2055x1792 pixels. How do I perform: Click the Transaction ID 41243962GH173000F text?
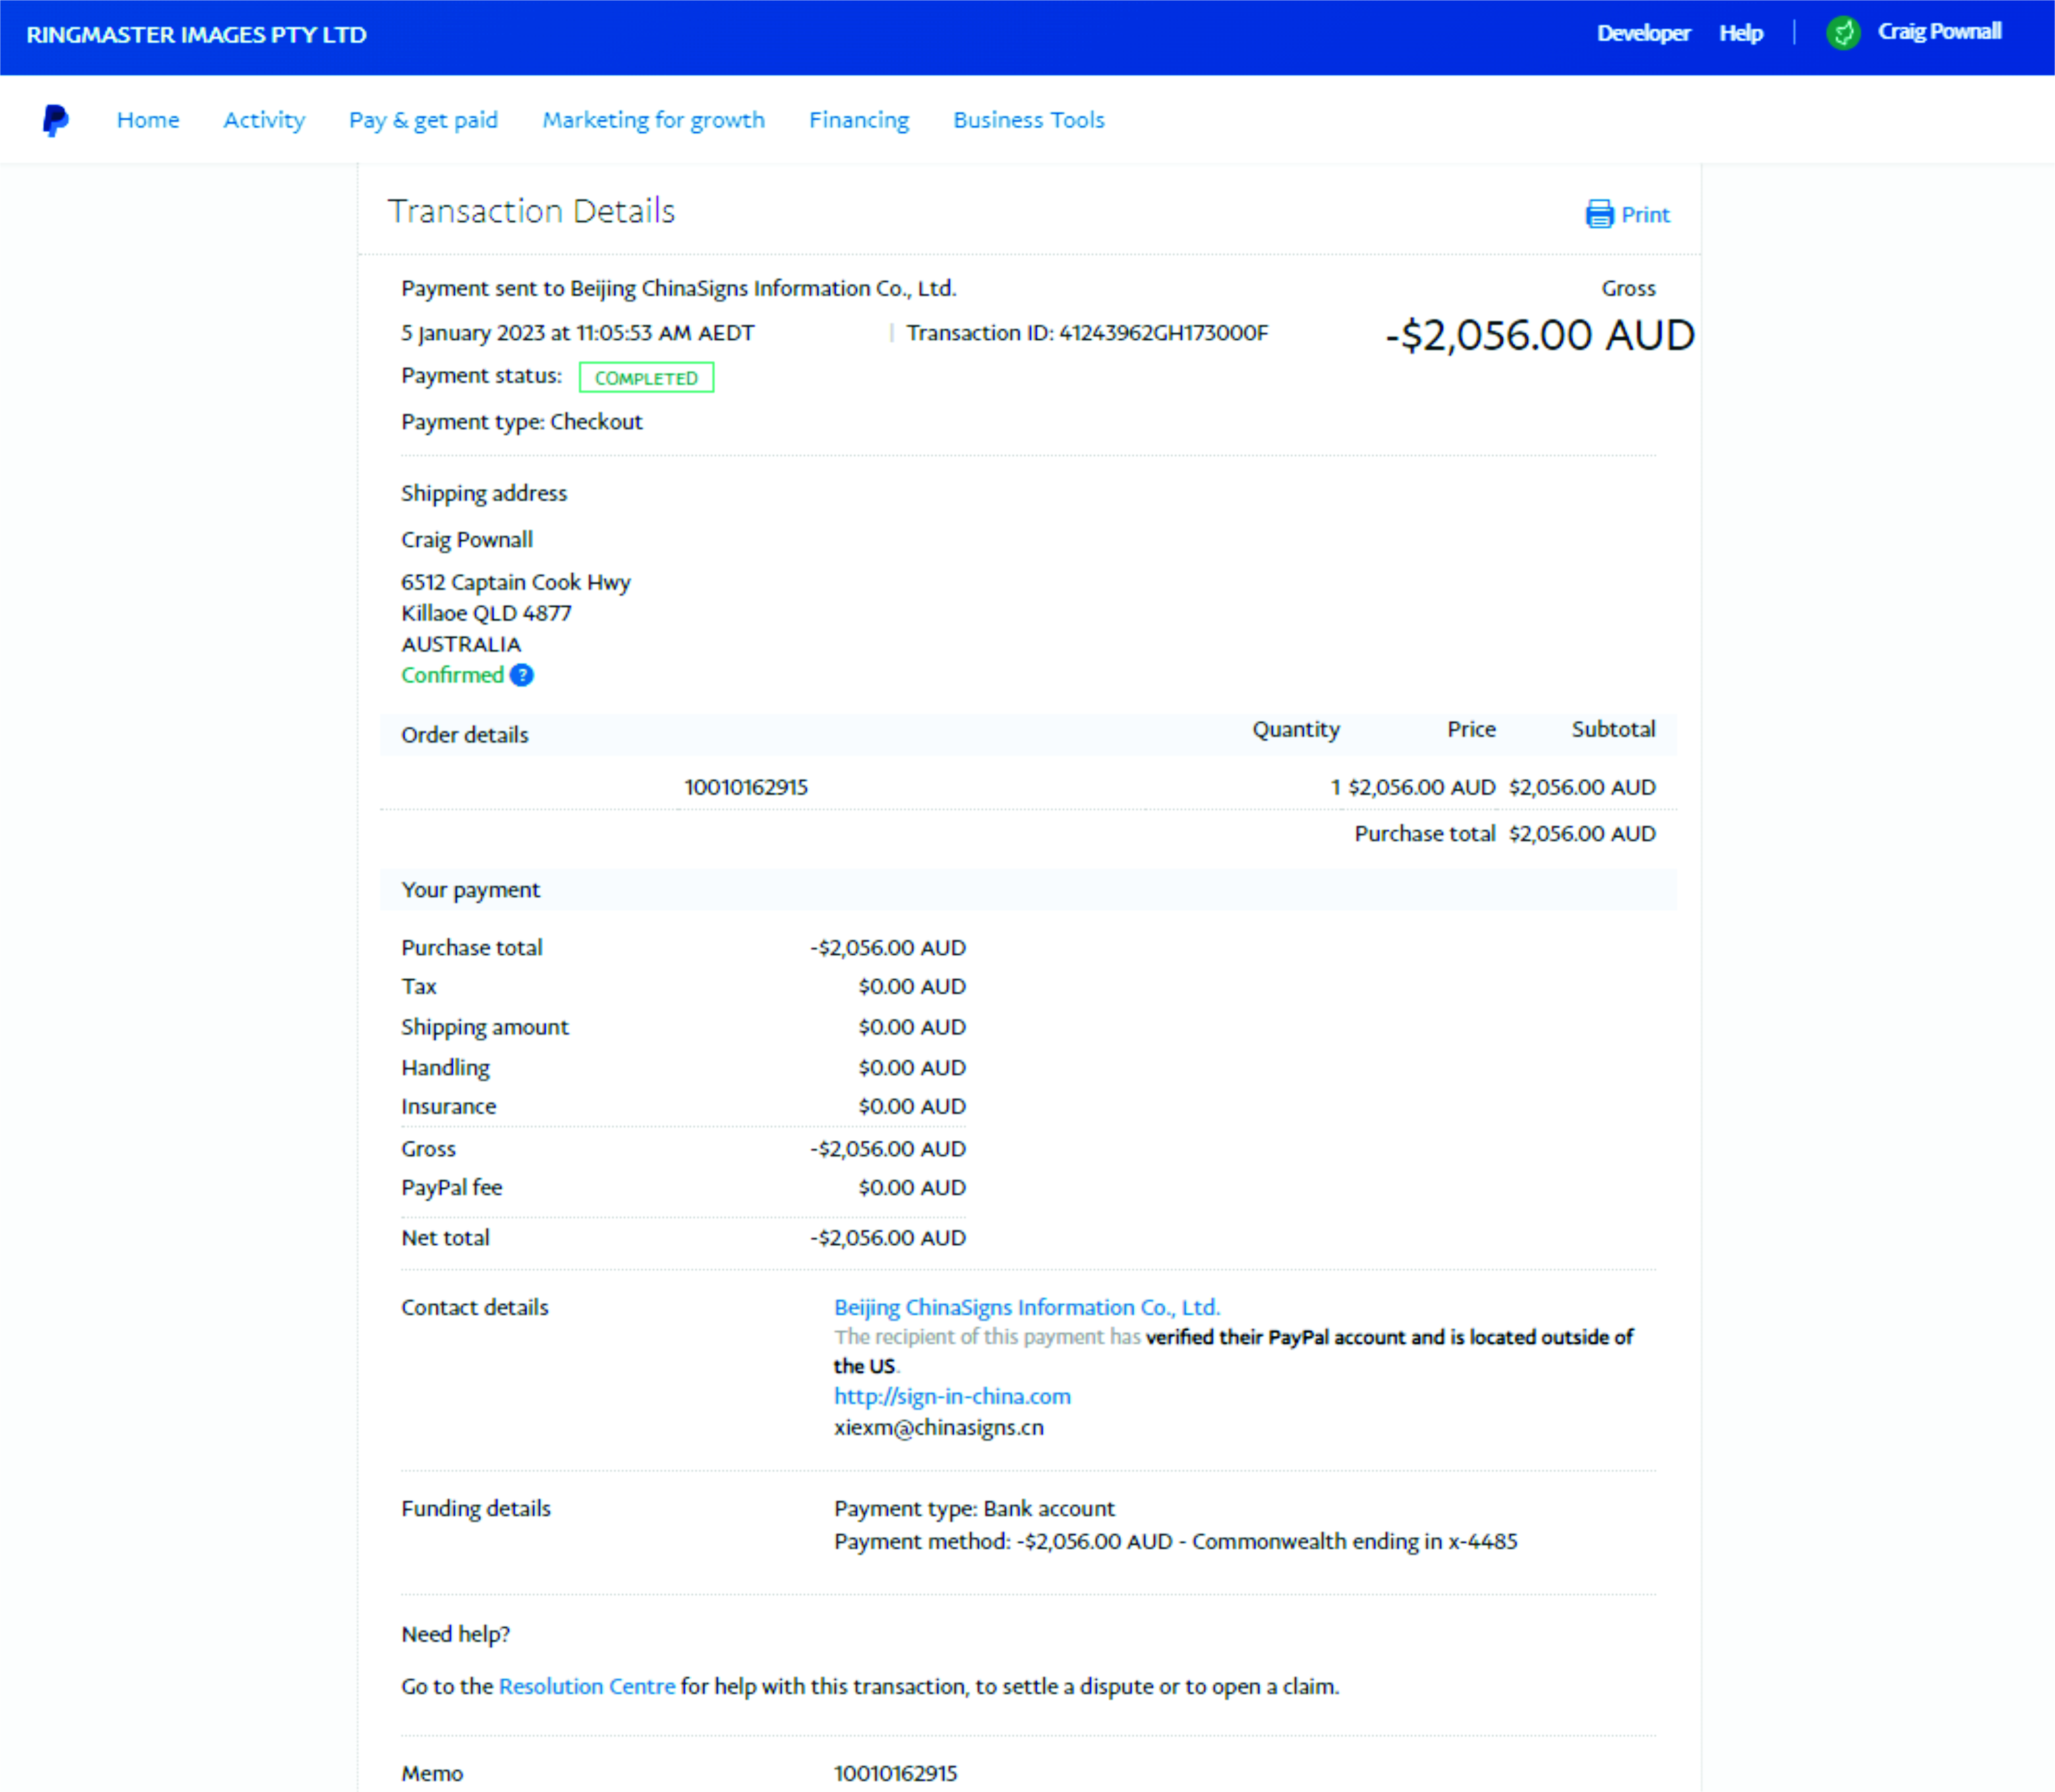(x=1087, y=333)
